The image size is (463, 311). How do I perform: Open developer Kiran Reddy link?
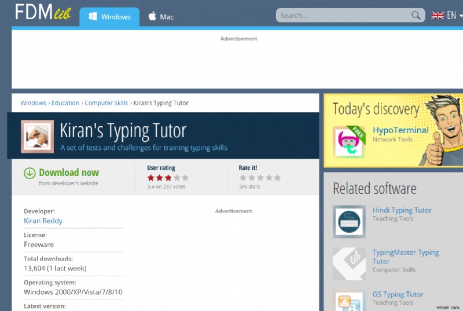pyautogui.click(x=43, y=221)
